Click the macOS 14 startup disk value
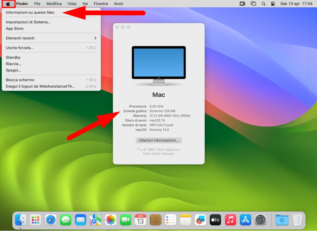 157,120
